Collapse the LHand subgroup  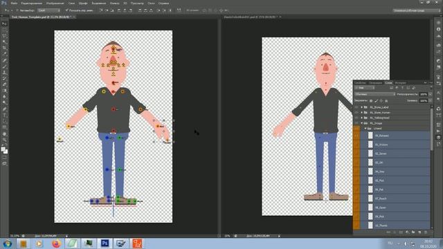[x=365, y=129]
